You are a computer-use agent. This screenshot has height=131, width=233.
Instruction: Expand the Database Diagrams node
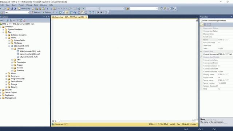tap(6, 35)
